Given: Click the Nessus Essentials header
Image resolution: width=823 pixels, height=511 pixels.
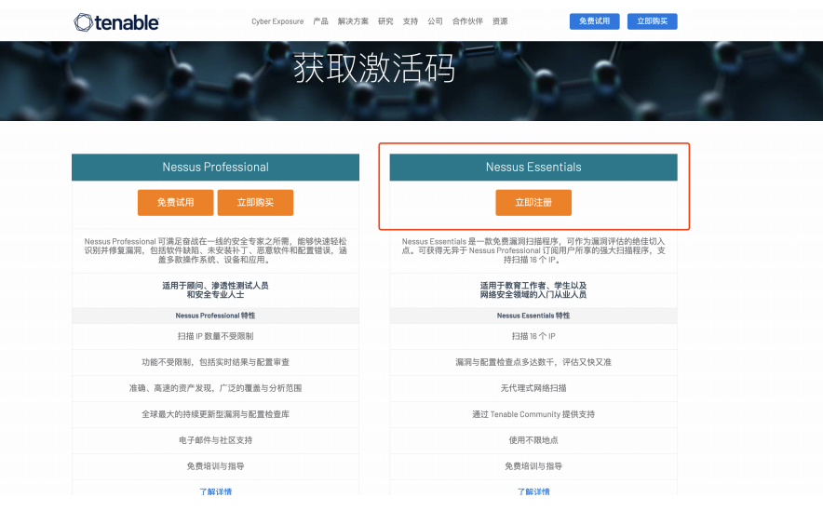Looking at the screenshot, I should (x=533, y=168).
